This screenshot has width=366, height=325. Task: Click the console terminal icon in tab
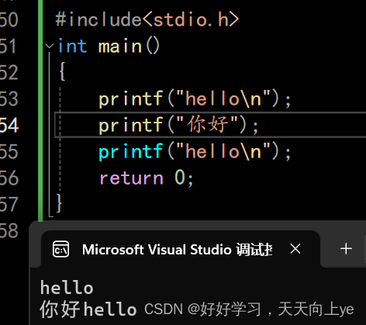(60, 249)
